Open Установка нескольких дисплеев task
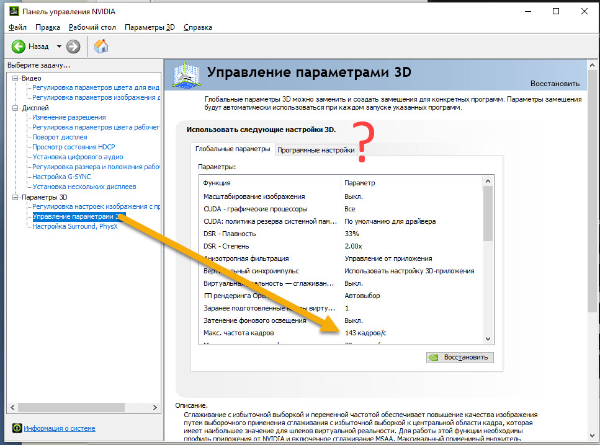 (x=84, y=187)
